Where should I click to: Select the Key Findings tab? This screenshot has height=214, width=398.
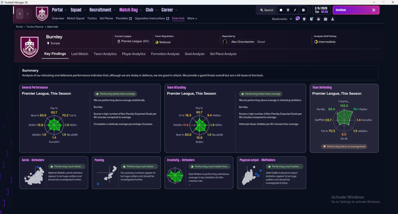55,53
